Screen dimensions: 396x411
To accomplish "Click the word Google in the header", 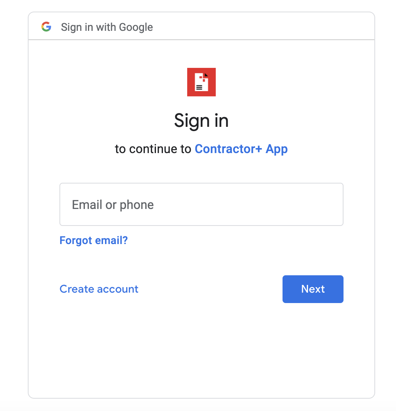I will pos(136,27).
